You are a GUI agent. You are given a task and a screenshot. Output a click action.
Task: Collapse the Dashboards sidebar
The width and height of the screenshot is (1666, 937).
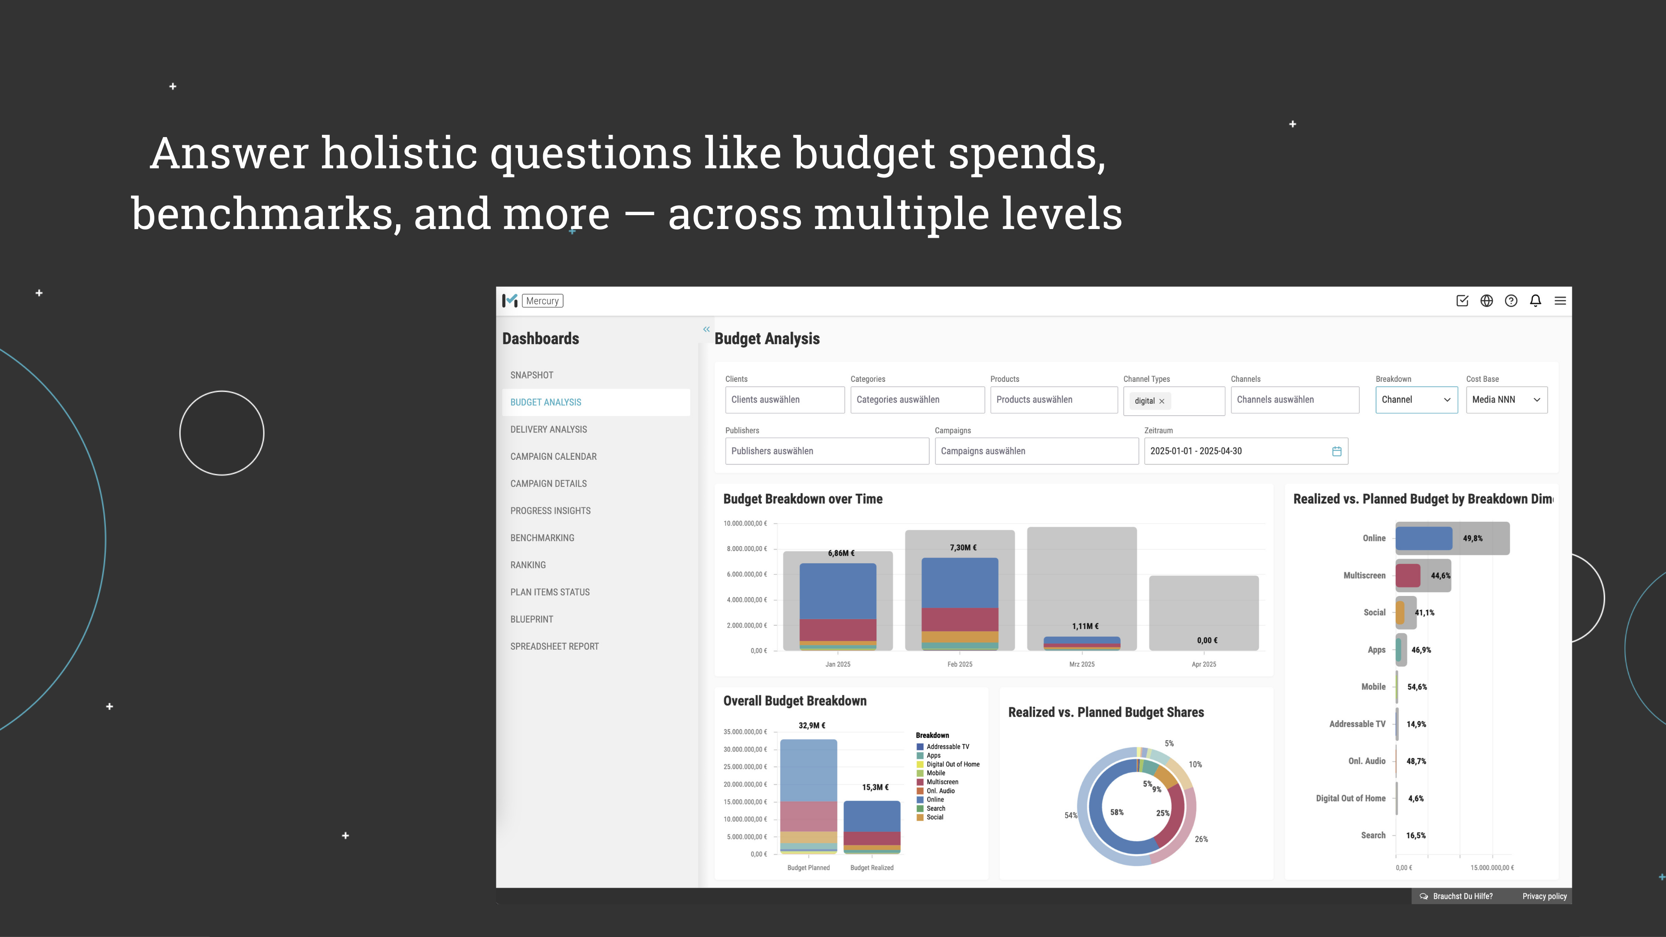click(706, 329)
